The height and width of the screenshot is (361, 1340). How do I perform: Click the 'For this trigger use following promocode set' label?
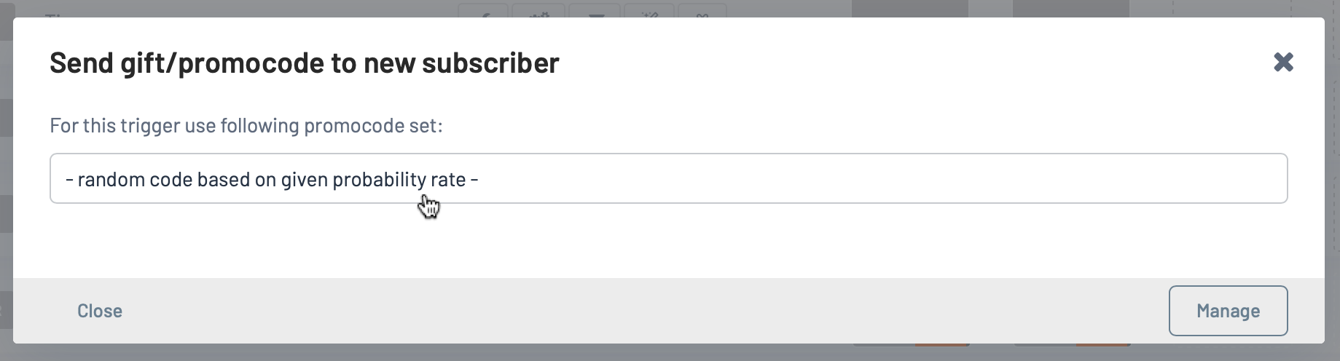(246, 126)
